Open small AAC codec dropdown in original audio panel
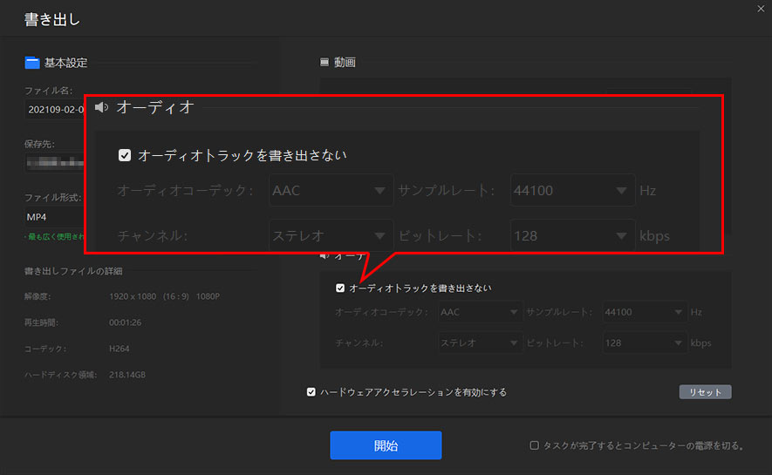772x475 pixels. pos(479,312)
